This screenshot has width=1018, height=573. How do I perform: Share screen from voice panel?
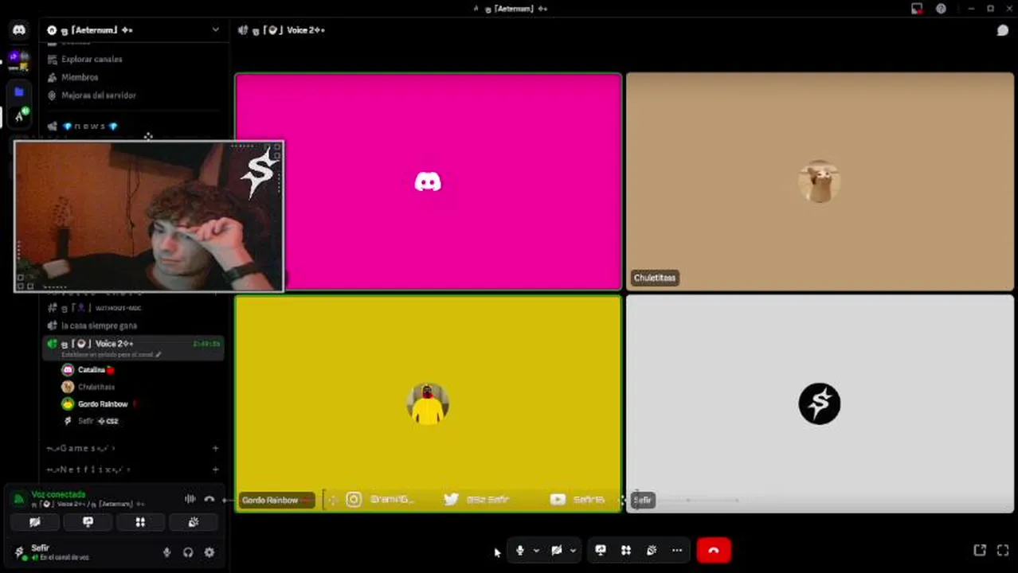(88, 522)
